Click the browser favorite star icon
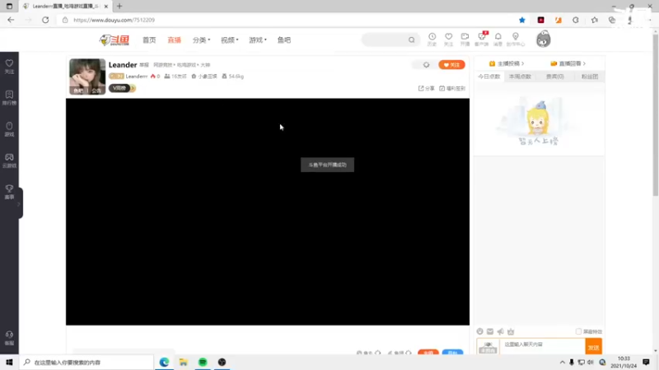 pyautogui.click(x=522, y=20)
